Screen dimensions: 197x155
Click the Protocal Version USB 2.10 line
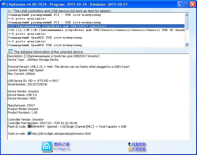coord(69,67)
